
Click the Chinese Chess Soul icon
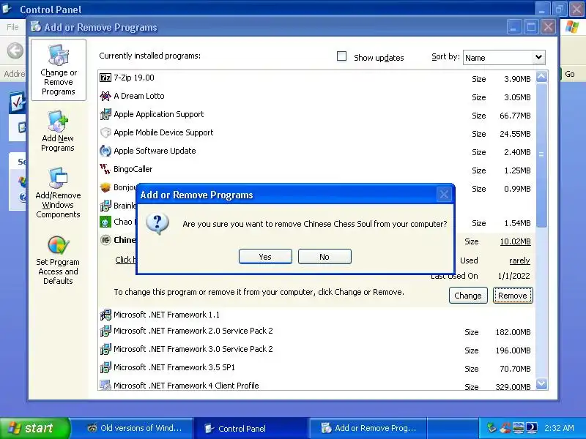coord(105,240)
